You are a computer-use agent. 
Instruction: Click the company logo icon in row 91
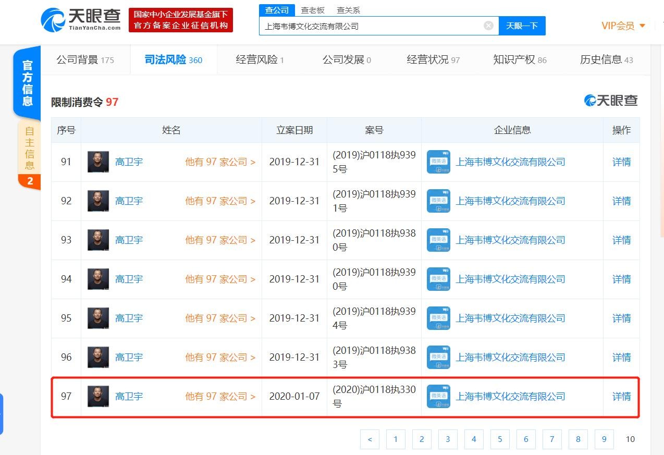[x=438, y=162]
